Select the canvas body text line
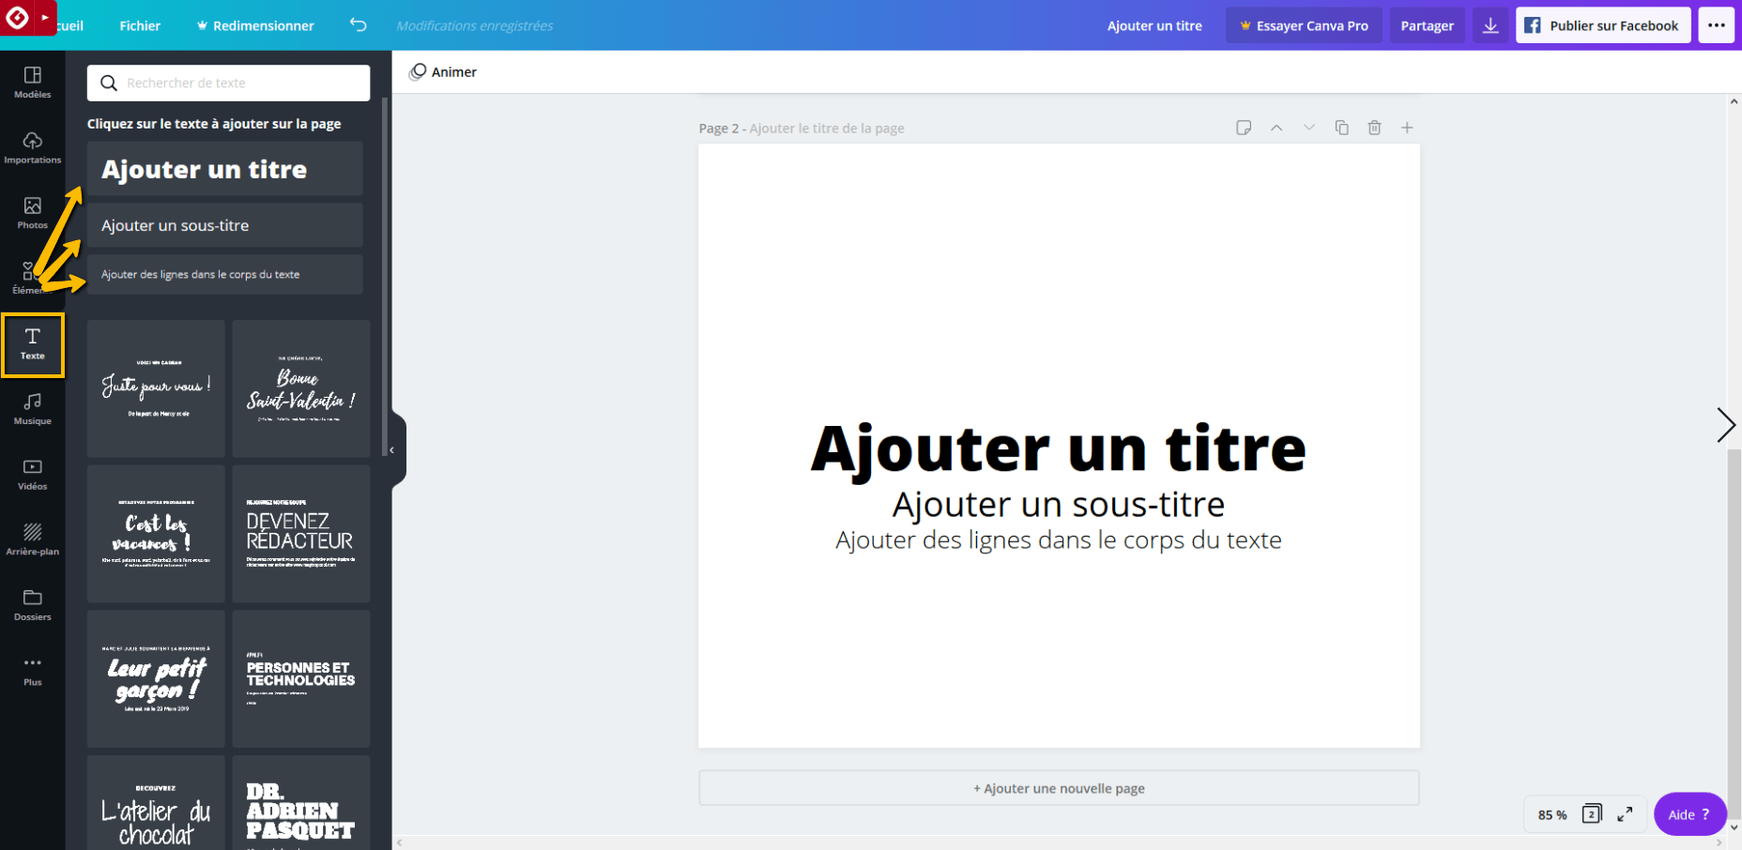The width and height of the screenshot is (1742, 850). pyautogui.click(x=1059, y=540)
